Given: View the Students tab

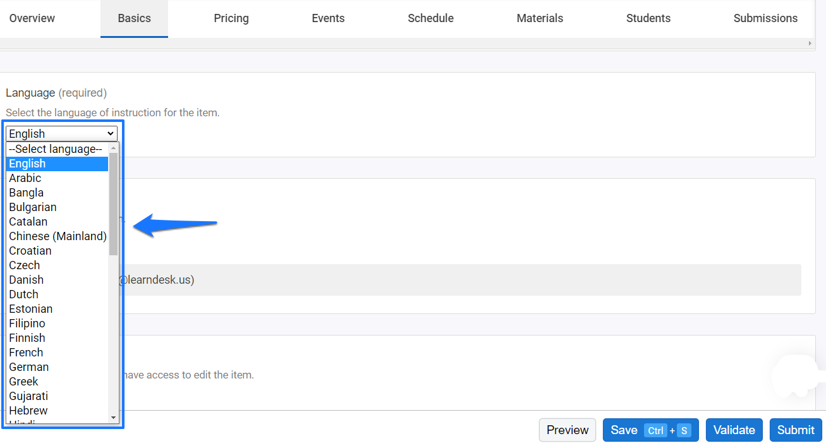Looking at the screenshot, I should click(x=648, y=18).
